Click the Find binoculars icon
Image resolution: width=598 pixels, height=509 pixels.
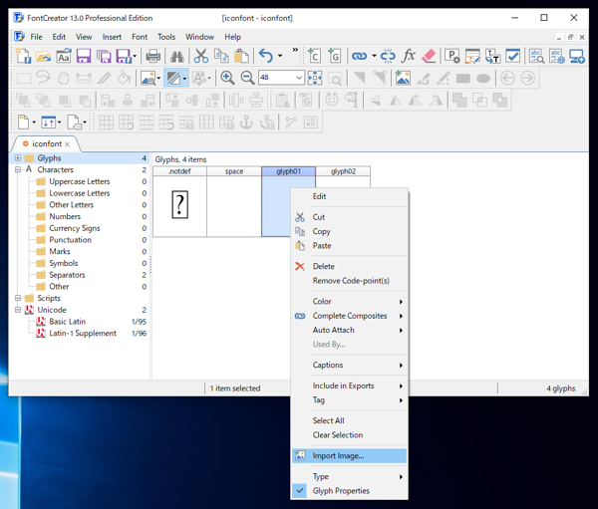coord(177,56)
